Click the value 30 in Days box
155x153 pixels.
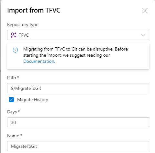point(14,122)
